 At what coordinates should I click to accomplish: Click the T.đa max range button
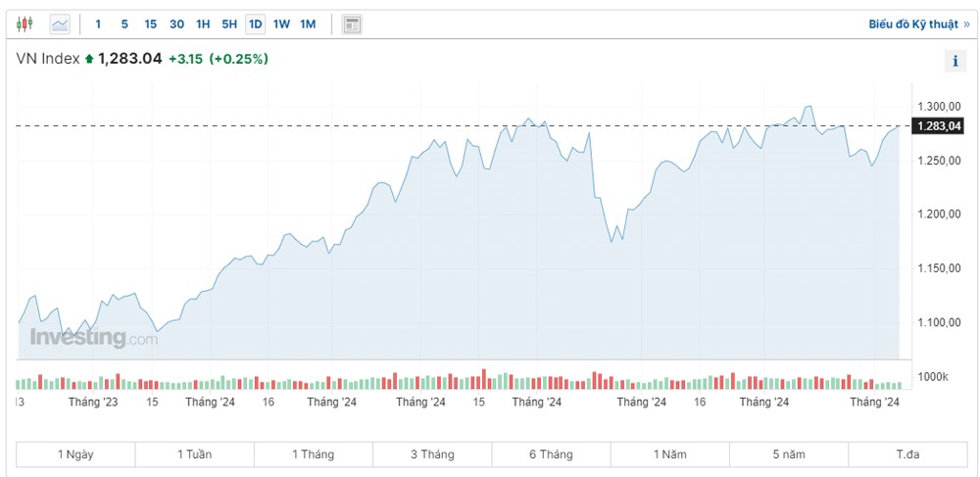point(907,454)
